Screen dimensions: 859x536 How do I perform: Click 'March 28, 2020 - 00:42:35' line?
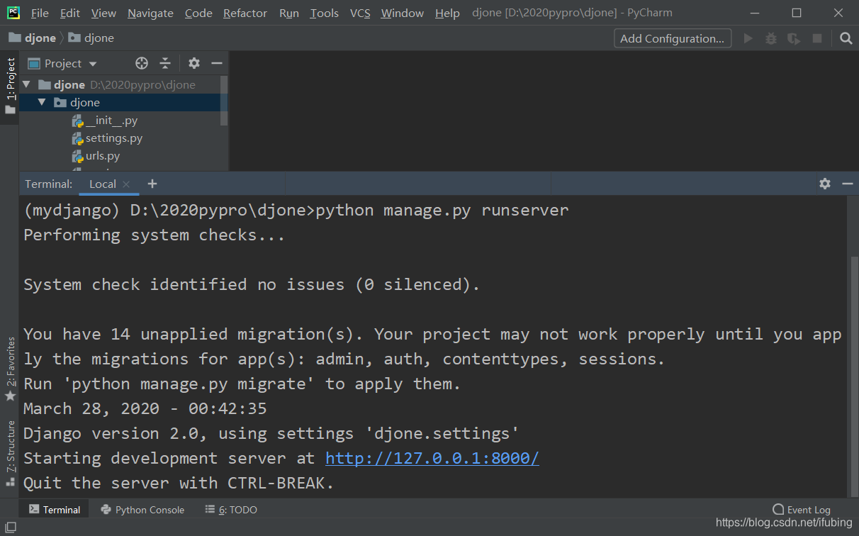pyautogui.click(x=145, y=408)
